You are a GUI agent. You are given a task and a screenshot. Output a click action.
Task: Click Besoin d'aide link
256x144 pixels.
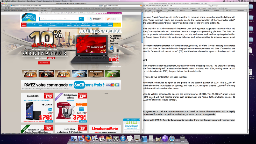pos(90,13)
